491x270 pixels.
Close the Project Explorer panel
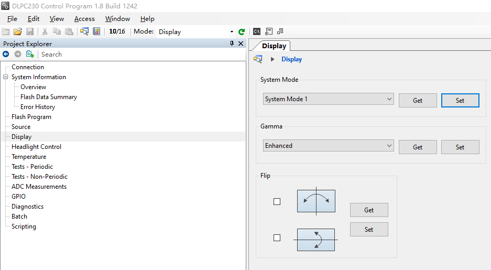241,44
